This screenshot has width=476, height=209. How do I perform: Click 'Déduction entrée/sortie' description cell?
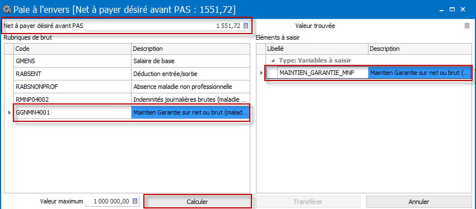pyautogui.click(x=190, y=74)
